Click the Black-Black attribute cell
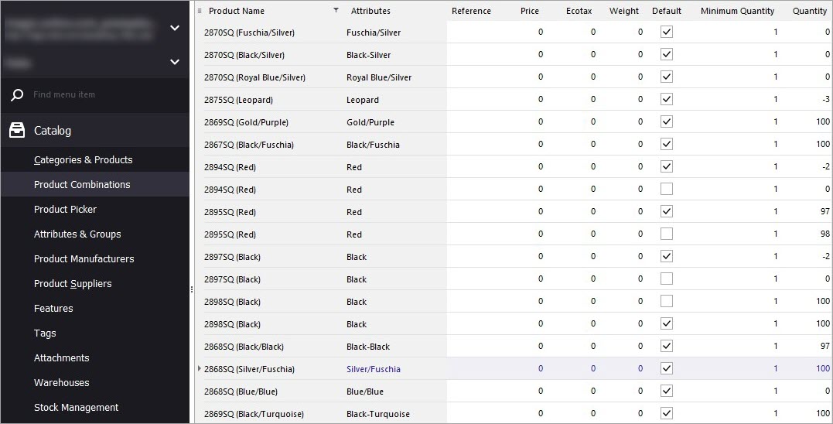The image size is (833, 424). pyautogui.click(x=367, y=347)
